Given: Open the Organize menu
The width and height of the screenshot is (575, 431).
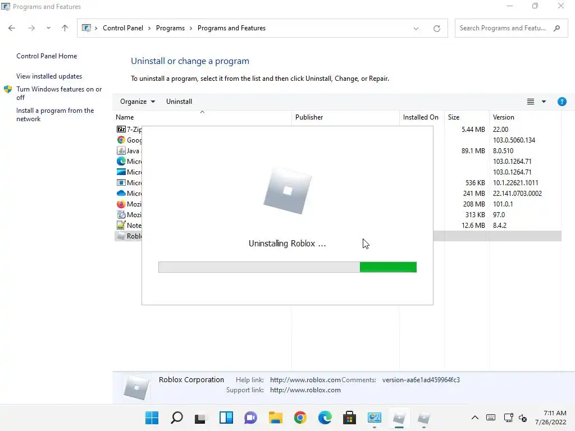Looking at the screenshot, I should [138, 102].
